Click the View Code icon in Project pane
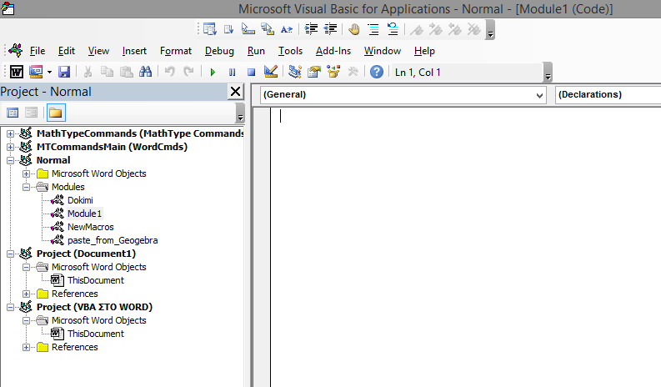Image resolution: width=661 pixels, height=387 pixels. pos(13,113)
